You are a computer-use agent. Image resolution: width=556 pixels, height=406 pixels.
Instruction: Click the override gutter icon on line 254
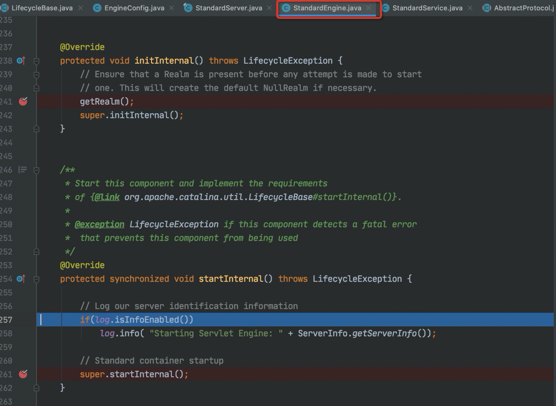(x=21, y=279)
